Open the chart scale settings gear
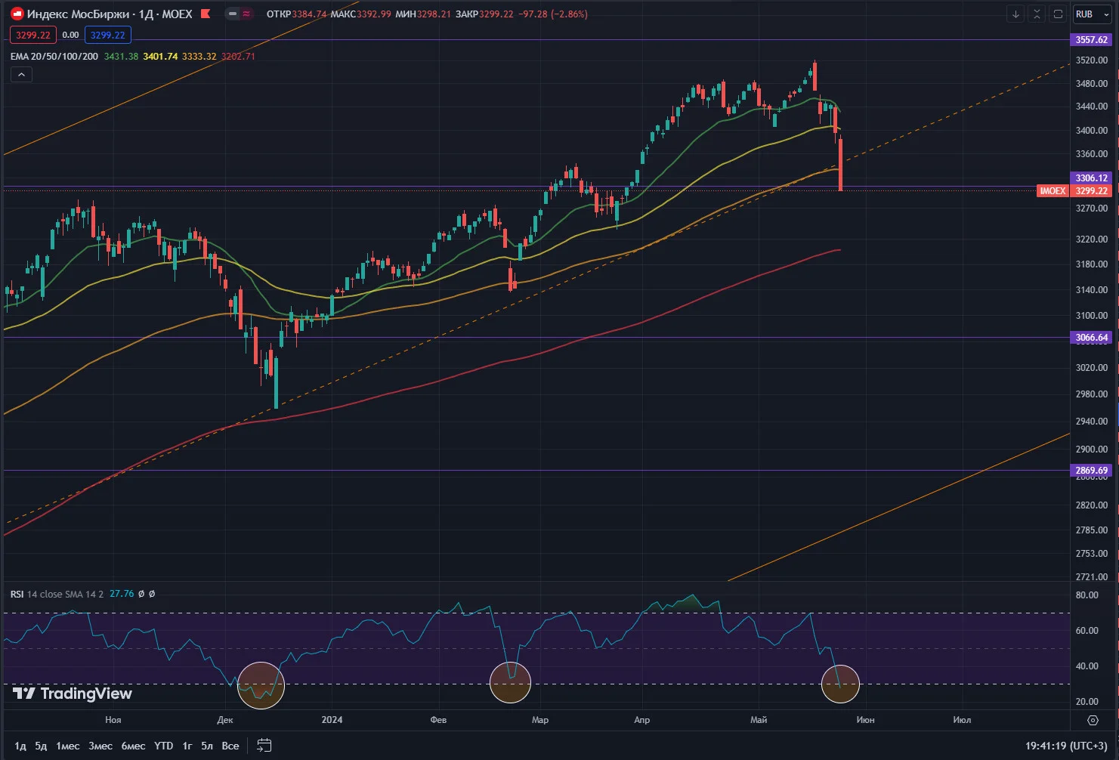This screenshot has height=760, width=1119. click(x=1093, y=720)
